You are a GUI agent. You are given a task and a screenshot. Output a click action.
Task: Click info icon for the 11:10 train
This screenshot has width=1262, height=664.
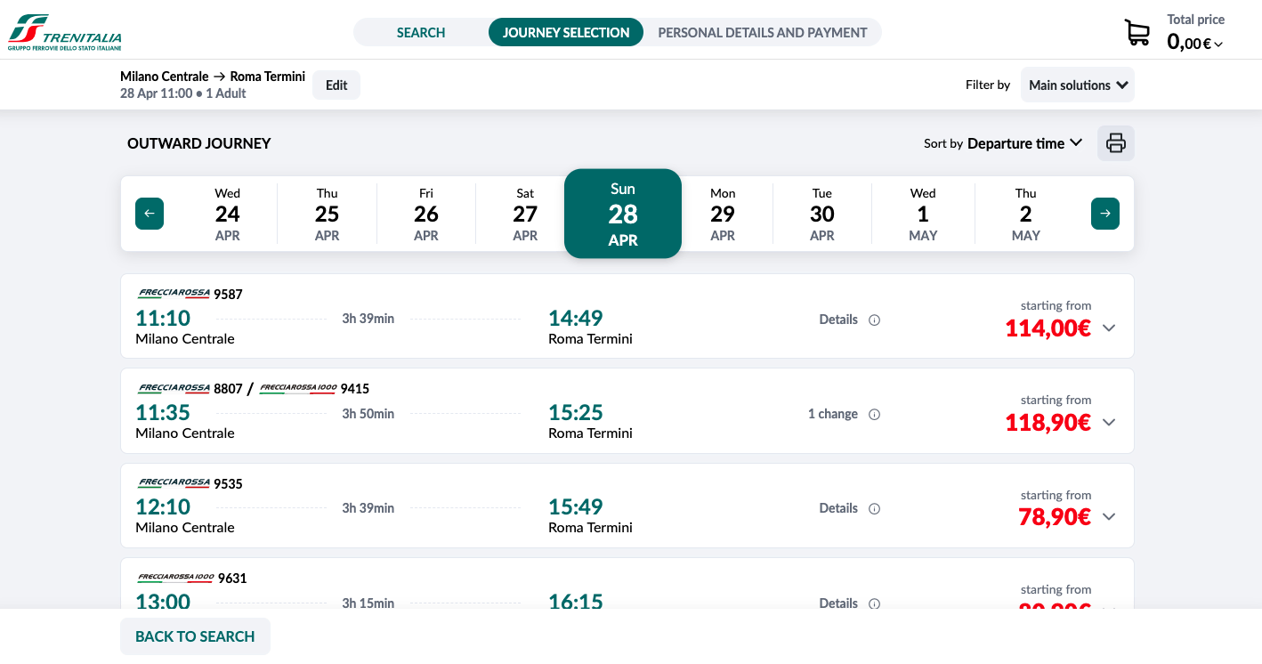coord(874,320)
